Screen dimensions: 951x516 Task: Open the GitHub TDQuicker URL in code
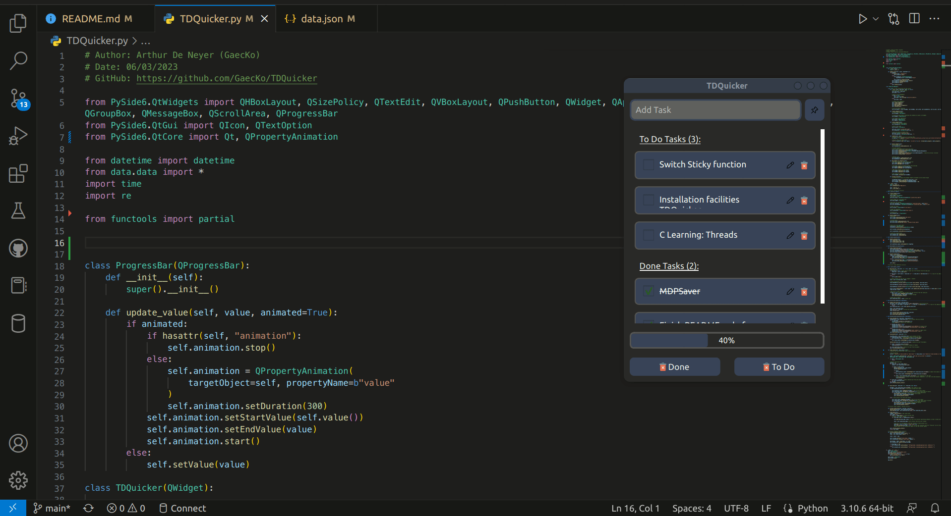tap(227, 78)
